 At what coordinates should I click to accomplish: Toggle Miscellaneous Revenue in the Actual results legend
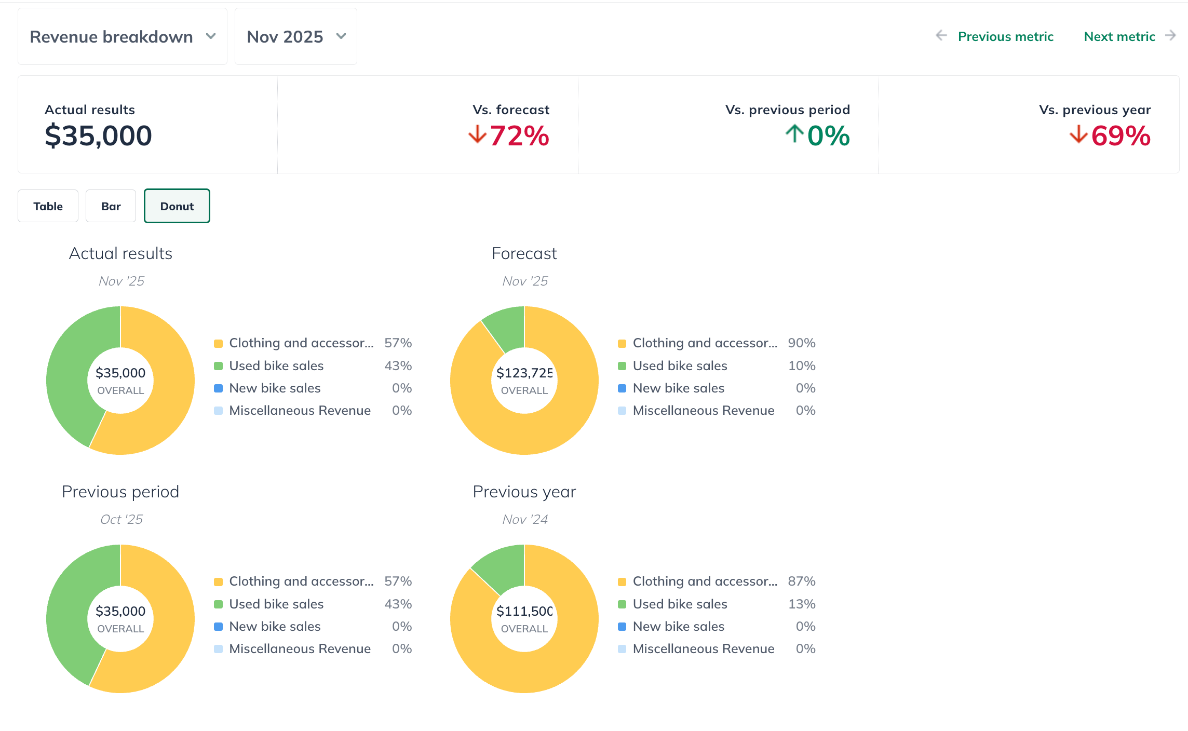point(300,410)
